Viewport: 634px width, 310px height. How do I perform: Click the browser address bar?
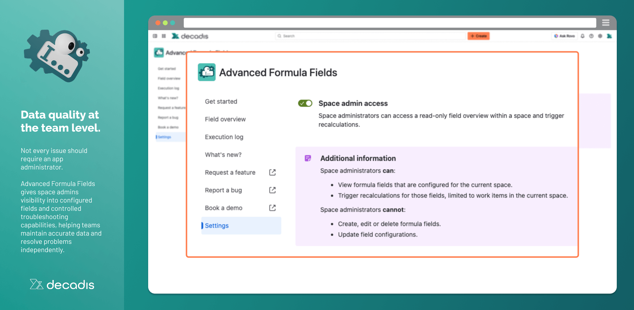click(x=390, y=23)
